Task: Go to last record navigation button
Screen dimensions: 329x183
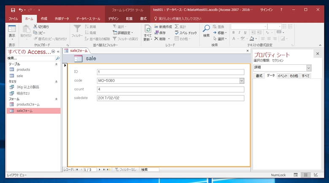Action: (104, 170)
